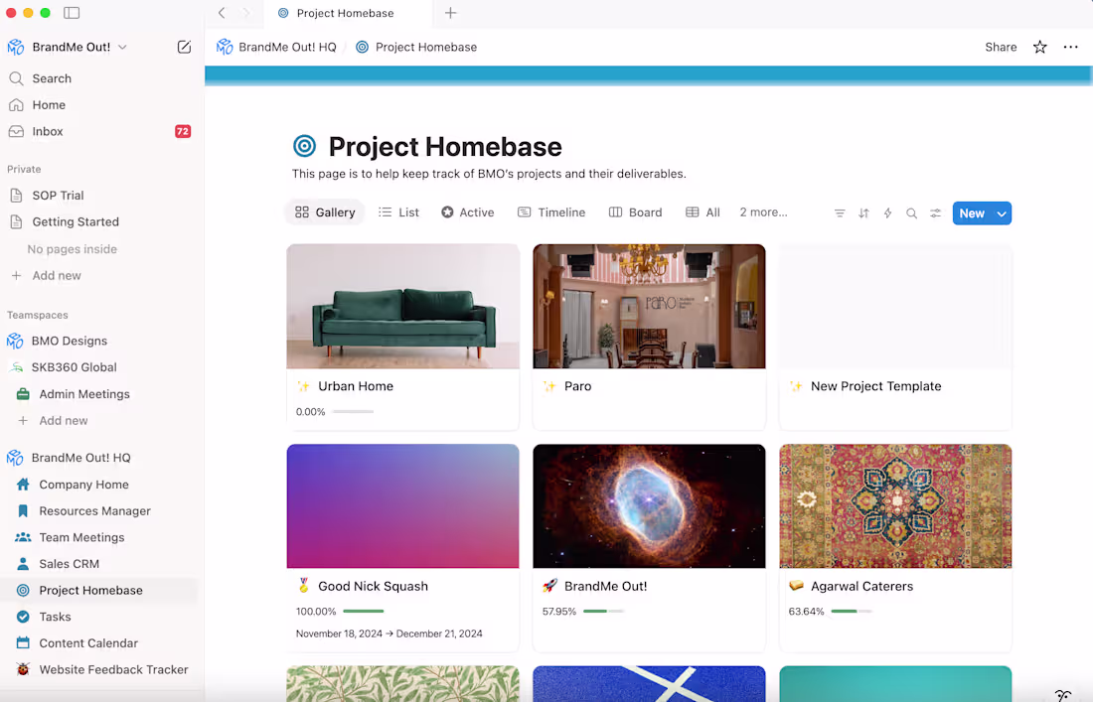Open the Sales CRM page link
The width and height of the screenshot is (1093, 702).
point(70,563)
